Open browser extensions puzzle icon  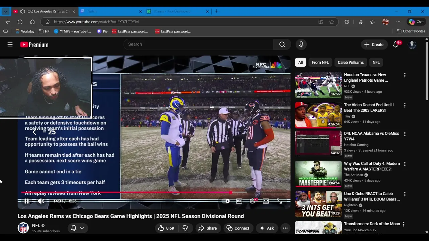coord(347,22)
